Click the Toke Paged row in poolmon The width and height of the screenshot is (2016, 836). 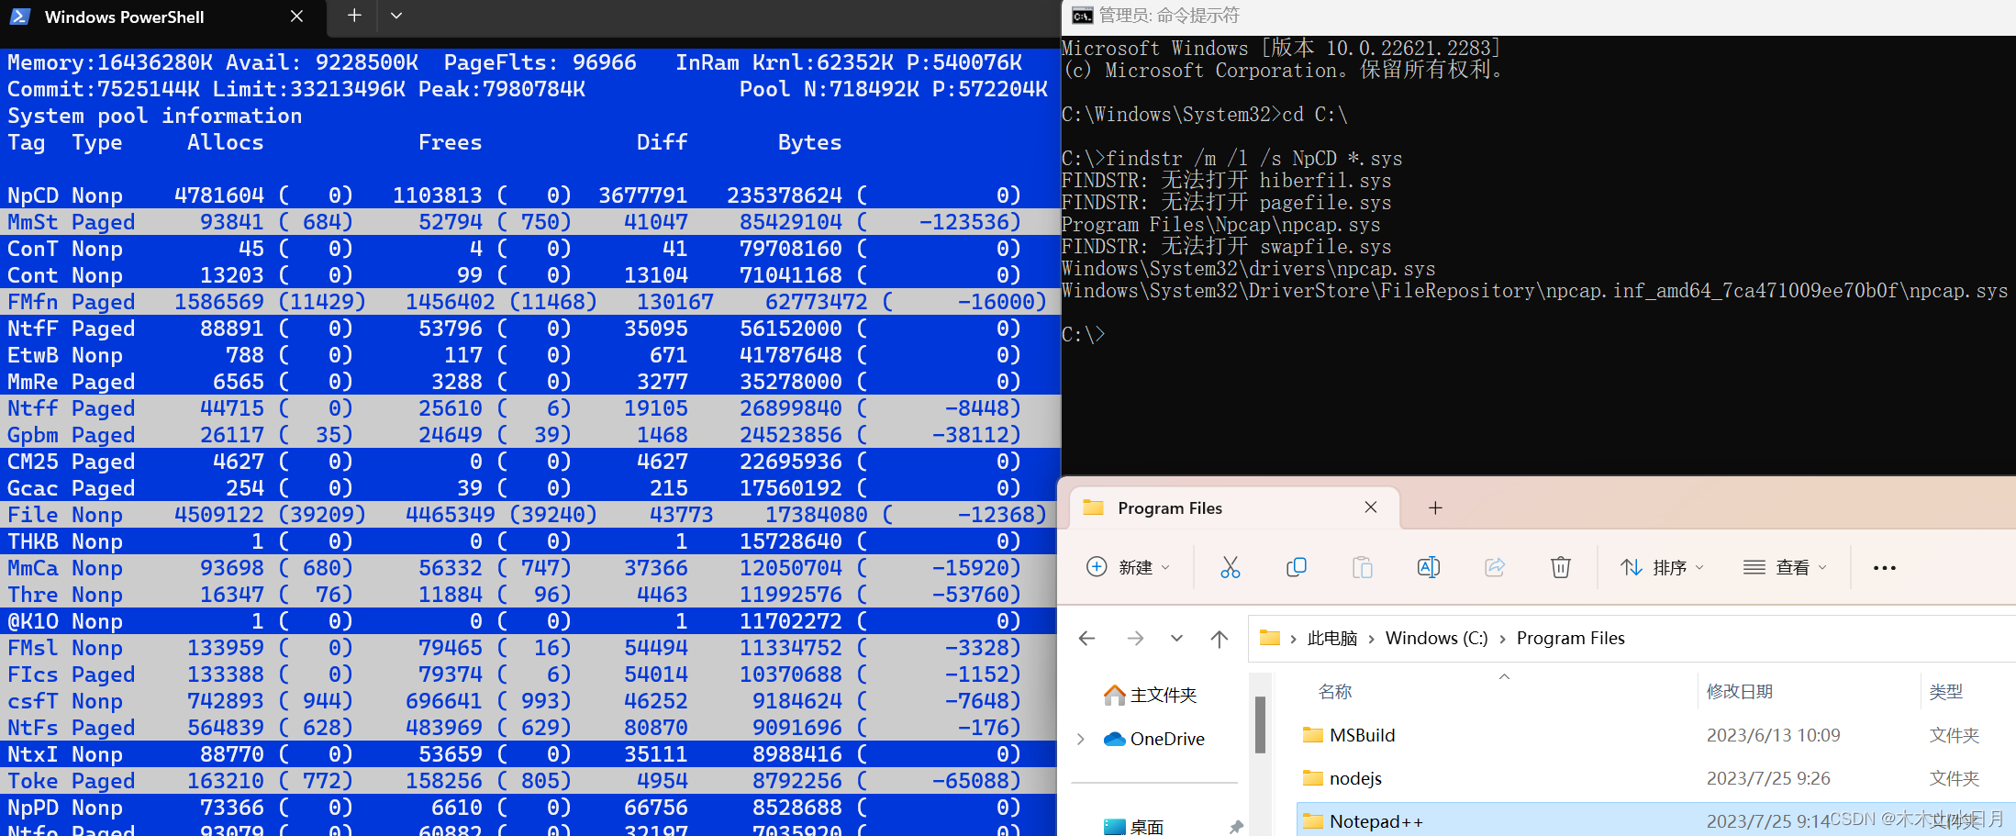click(x=529, y=781)
